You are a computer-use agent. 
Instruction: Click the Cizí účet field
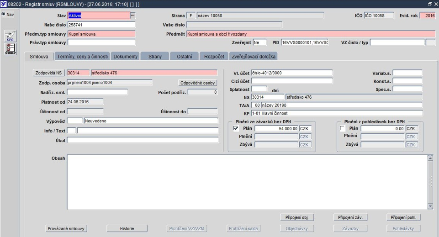point(292,81)
